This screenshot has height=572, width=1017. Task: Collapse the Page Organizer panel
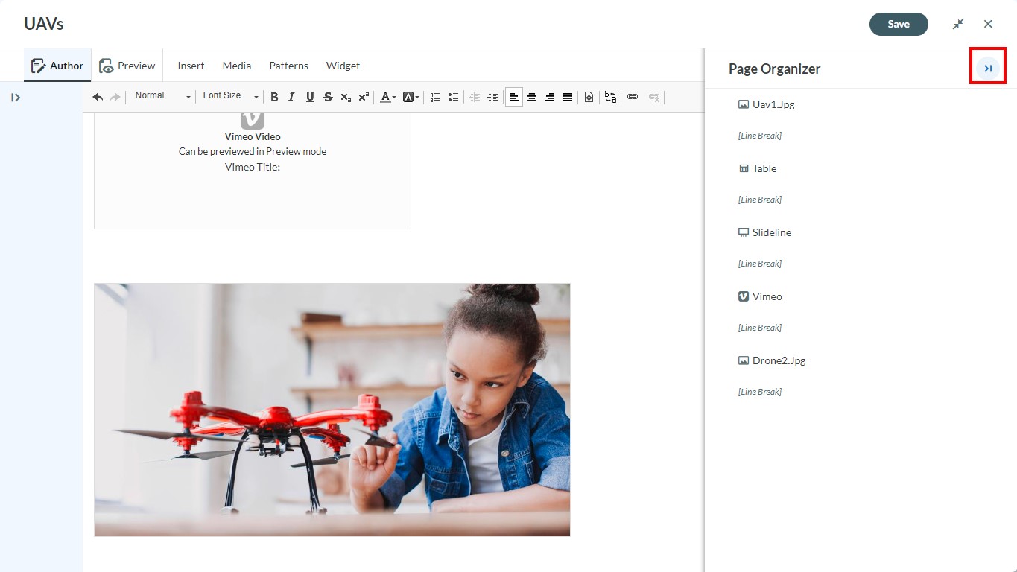point(988,69)
